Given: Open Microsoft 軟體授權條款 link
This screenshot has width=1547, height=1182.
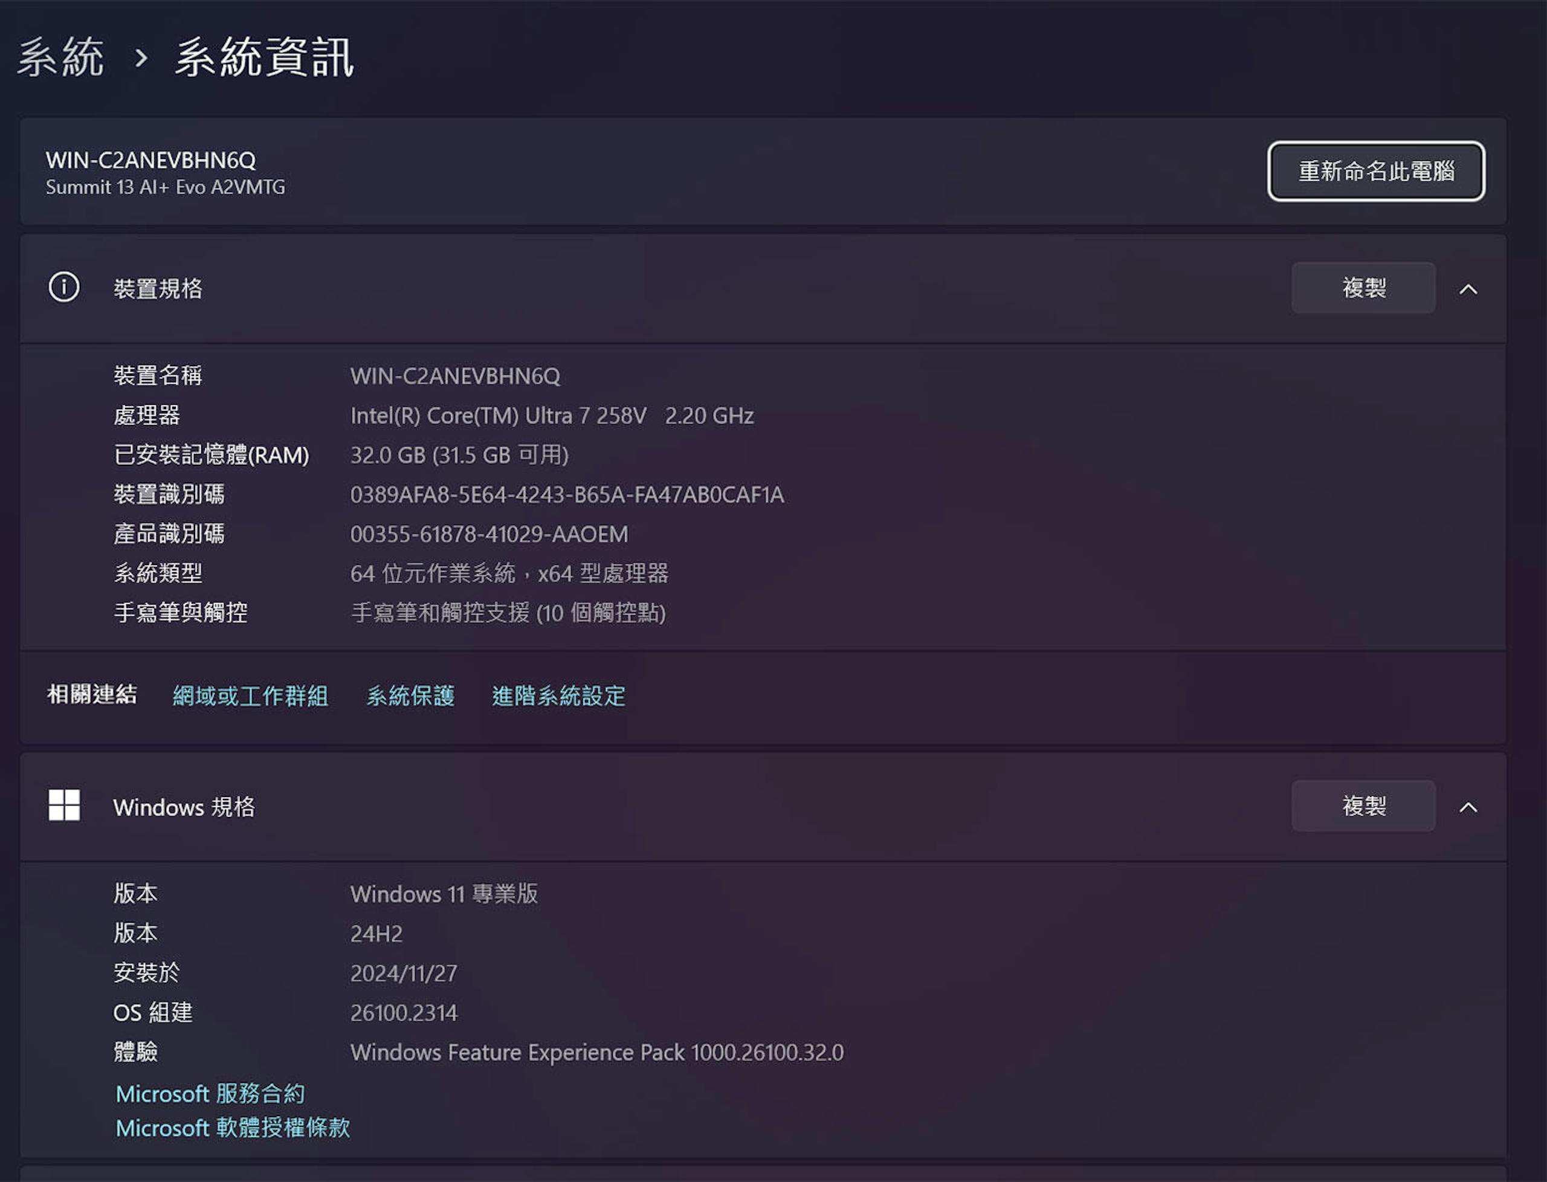Looking at the screenshot, I should click(x=233, y=1128).
